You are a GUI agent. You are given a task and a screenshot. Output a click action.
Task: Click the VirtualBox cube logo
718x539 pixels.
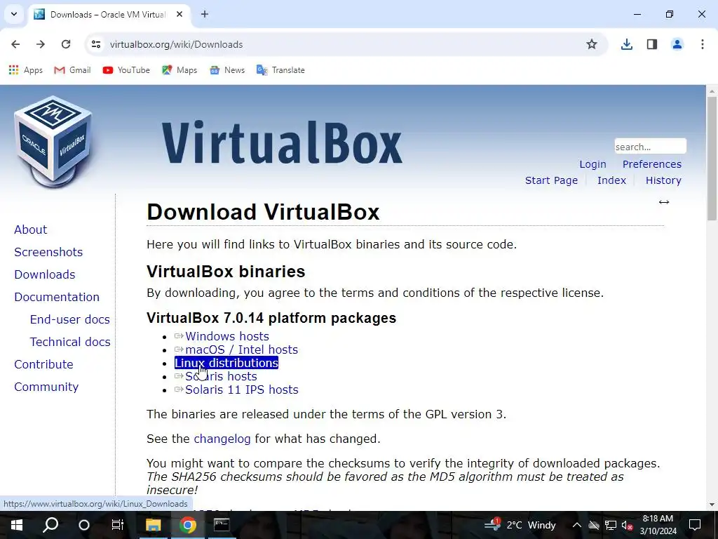pos(53,141)
